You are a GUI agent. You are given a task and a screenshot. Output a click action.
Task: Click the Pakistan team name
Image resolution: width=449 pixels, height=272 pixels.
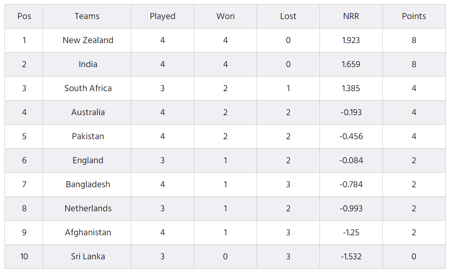[x=88, y=136]
